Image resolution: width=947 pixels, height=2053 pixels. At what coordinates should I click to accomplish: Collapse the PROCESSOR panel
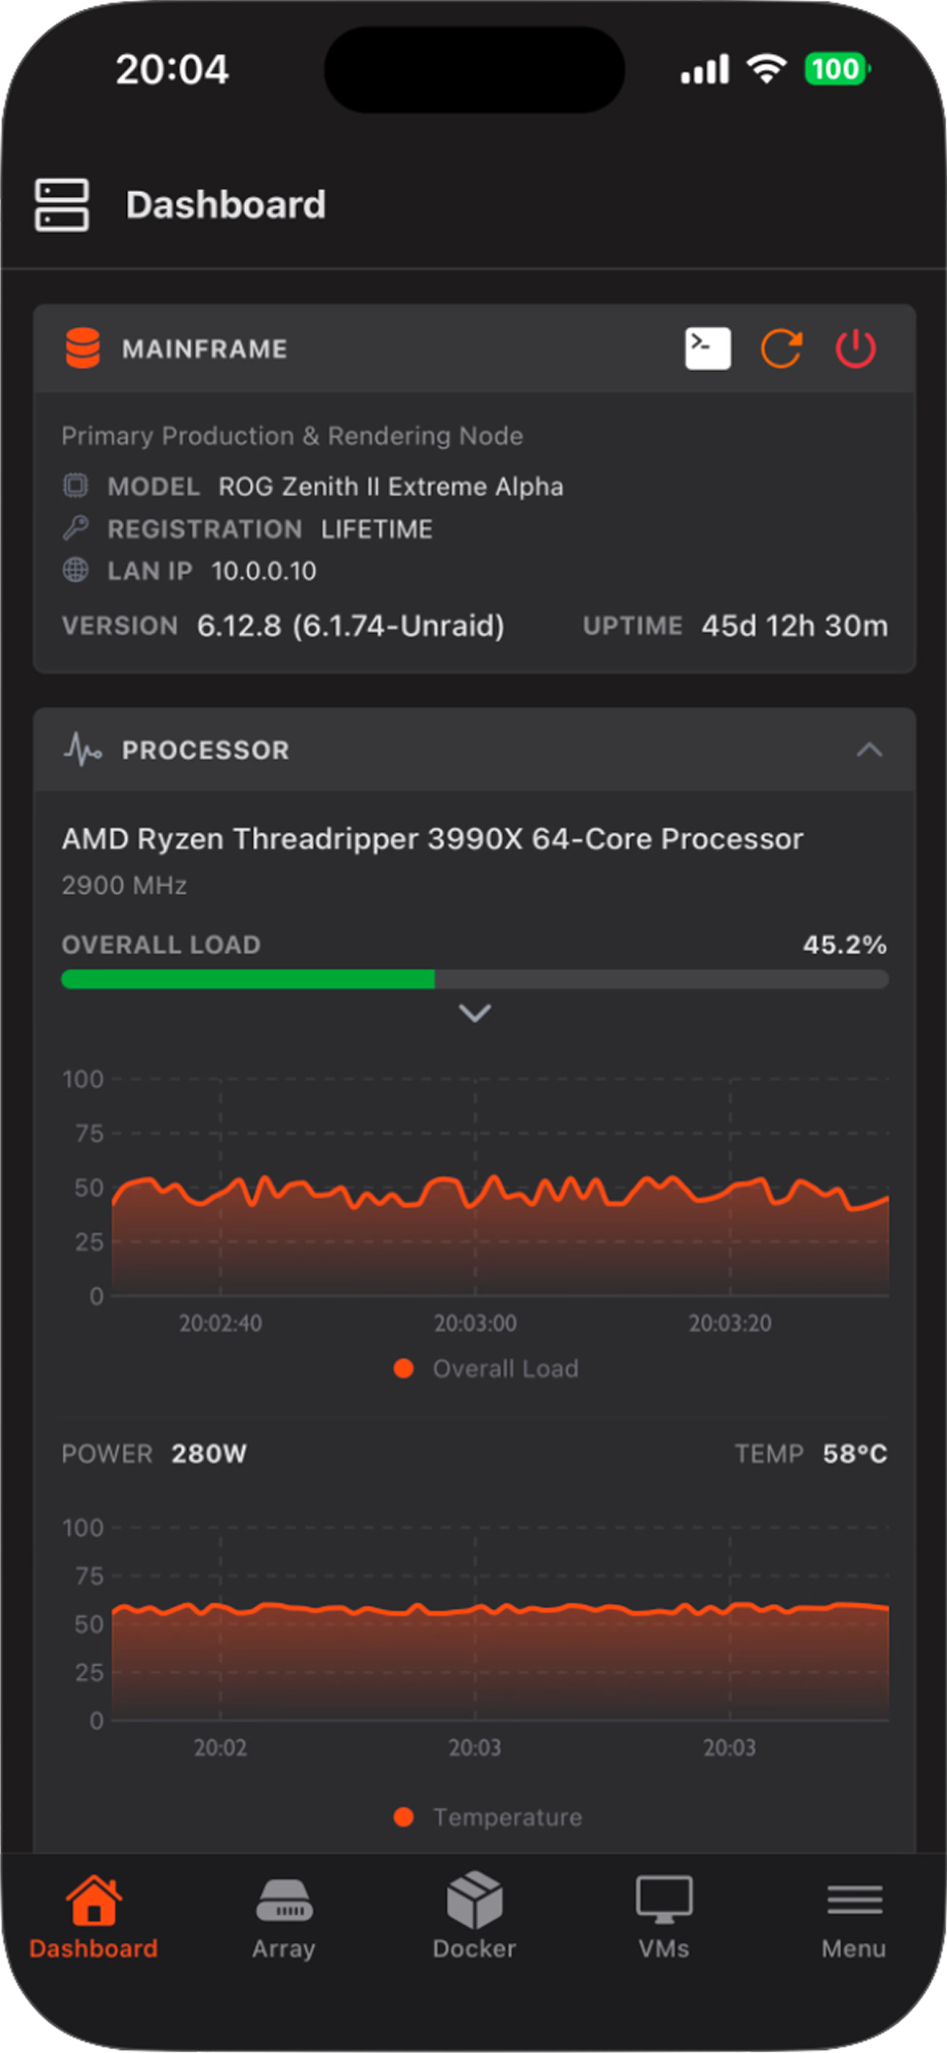tap(867, 750)
